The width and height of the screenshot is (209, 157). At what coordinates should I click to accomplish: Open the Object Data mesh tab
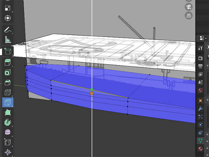pyautogui.click(x=200, y=141)
